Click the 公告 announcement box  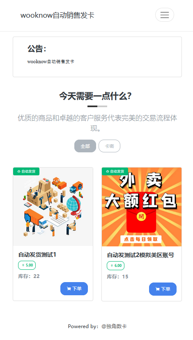coord(97,57)
